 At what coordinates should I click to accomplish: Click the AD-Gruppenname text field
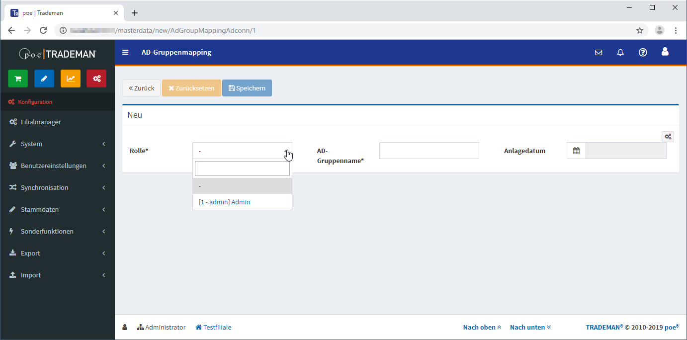coord(429,151)
